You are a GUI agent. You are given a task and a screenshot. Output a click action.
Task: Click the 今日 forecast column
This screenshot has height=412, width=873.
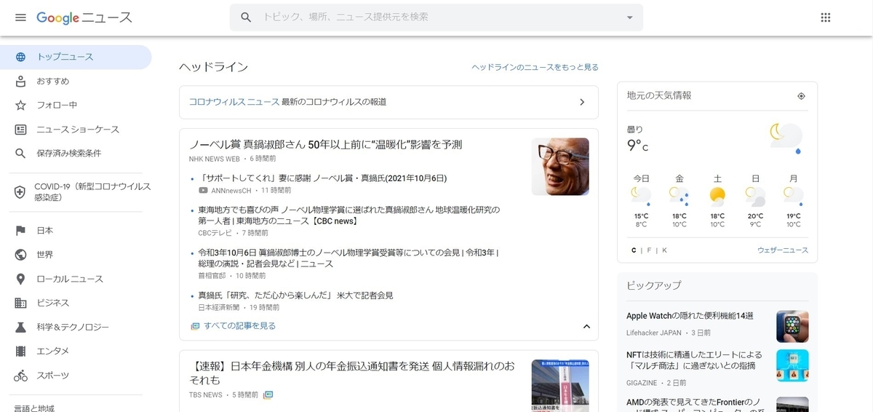[641, 200]
